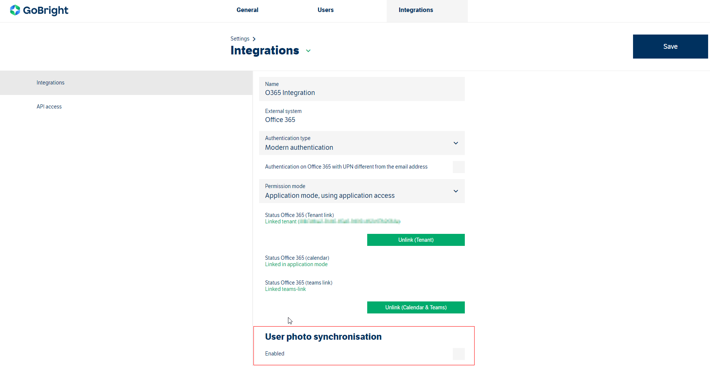Viewport: 710px width, 366px height.
Task: Click the Name field containing O365 Integration
Action: point(362,89)
